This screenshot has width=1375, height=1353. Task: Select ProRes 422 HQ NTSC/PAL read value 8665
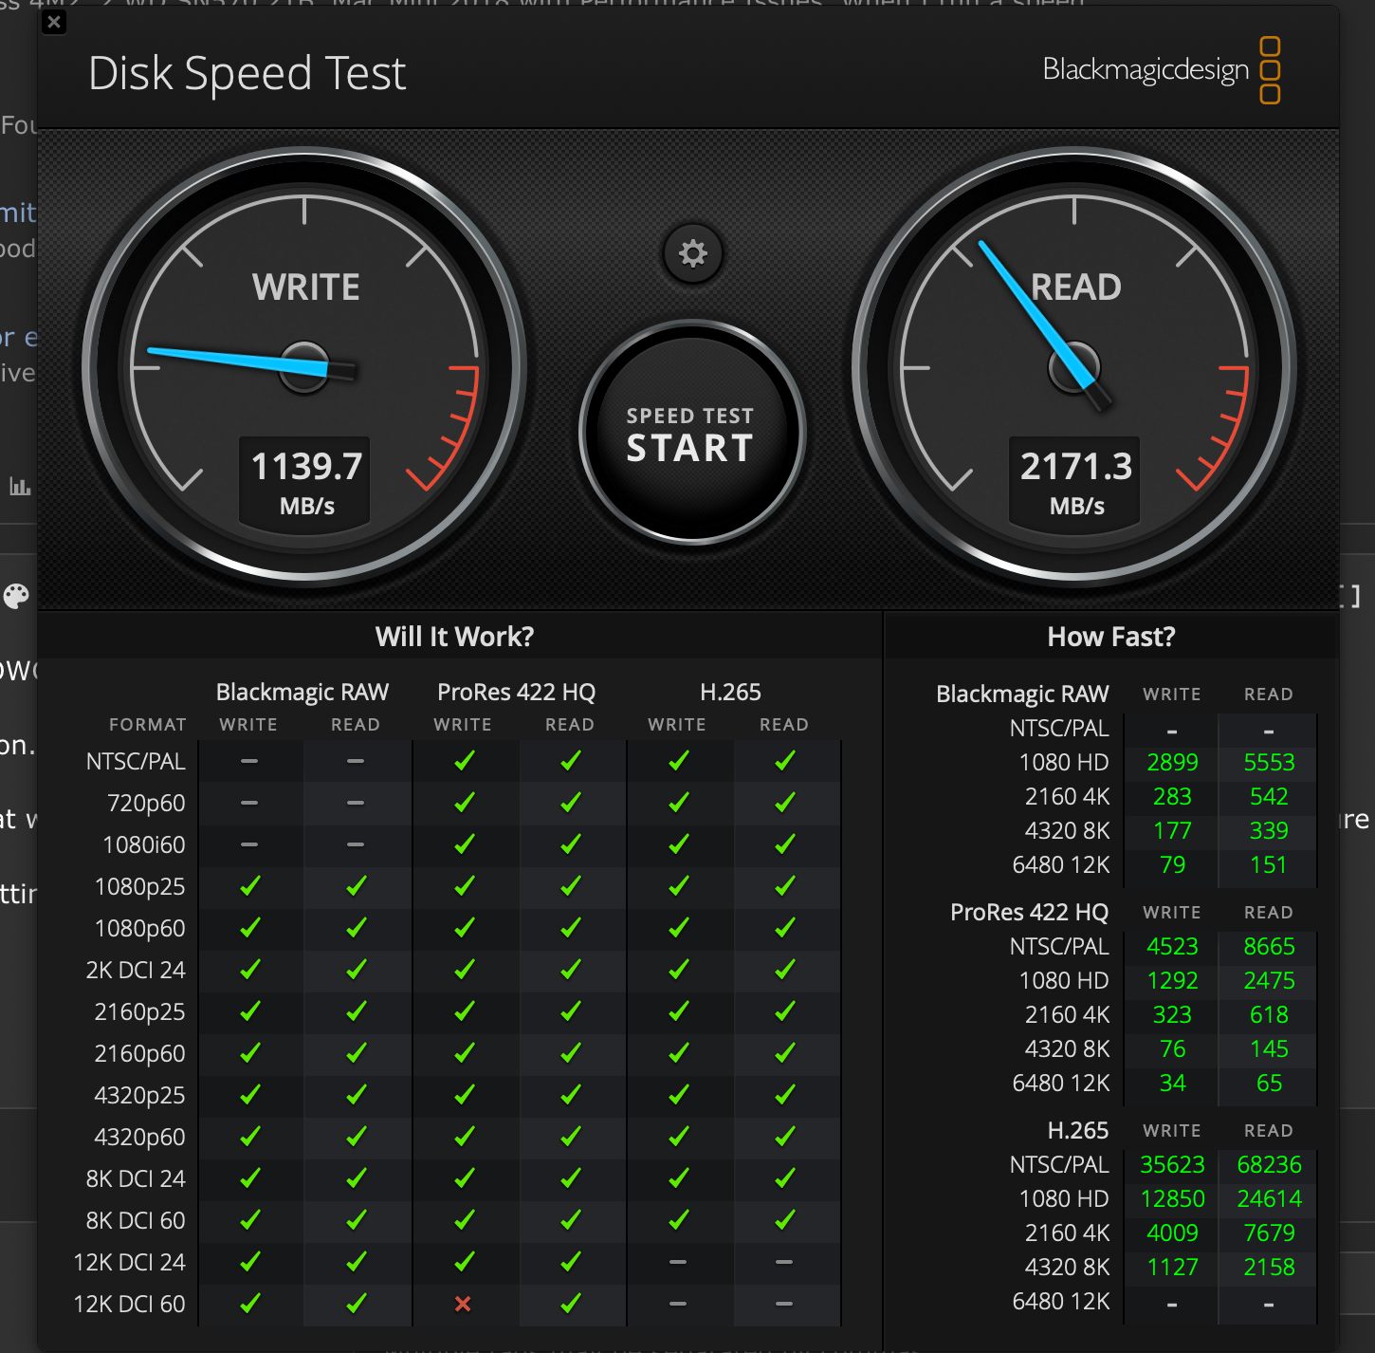tap(1269, 947)
